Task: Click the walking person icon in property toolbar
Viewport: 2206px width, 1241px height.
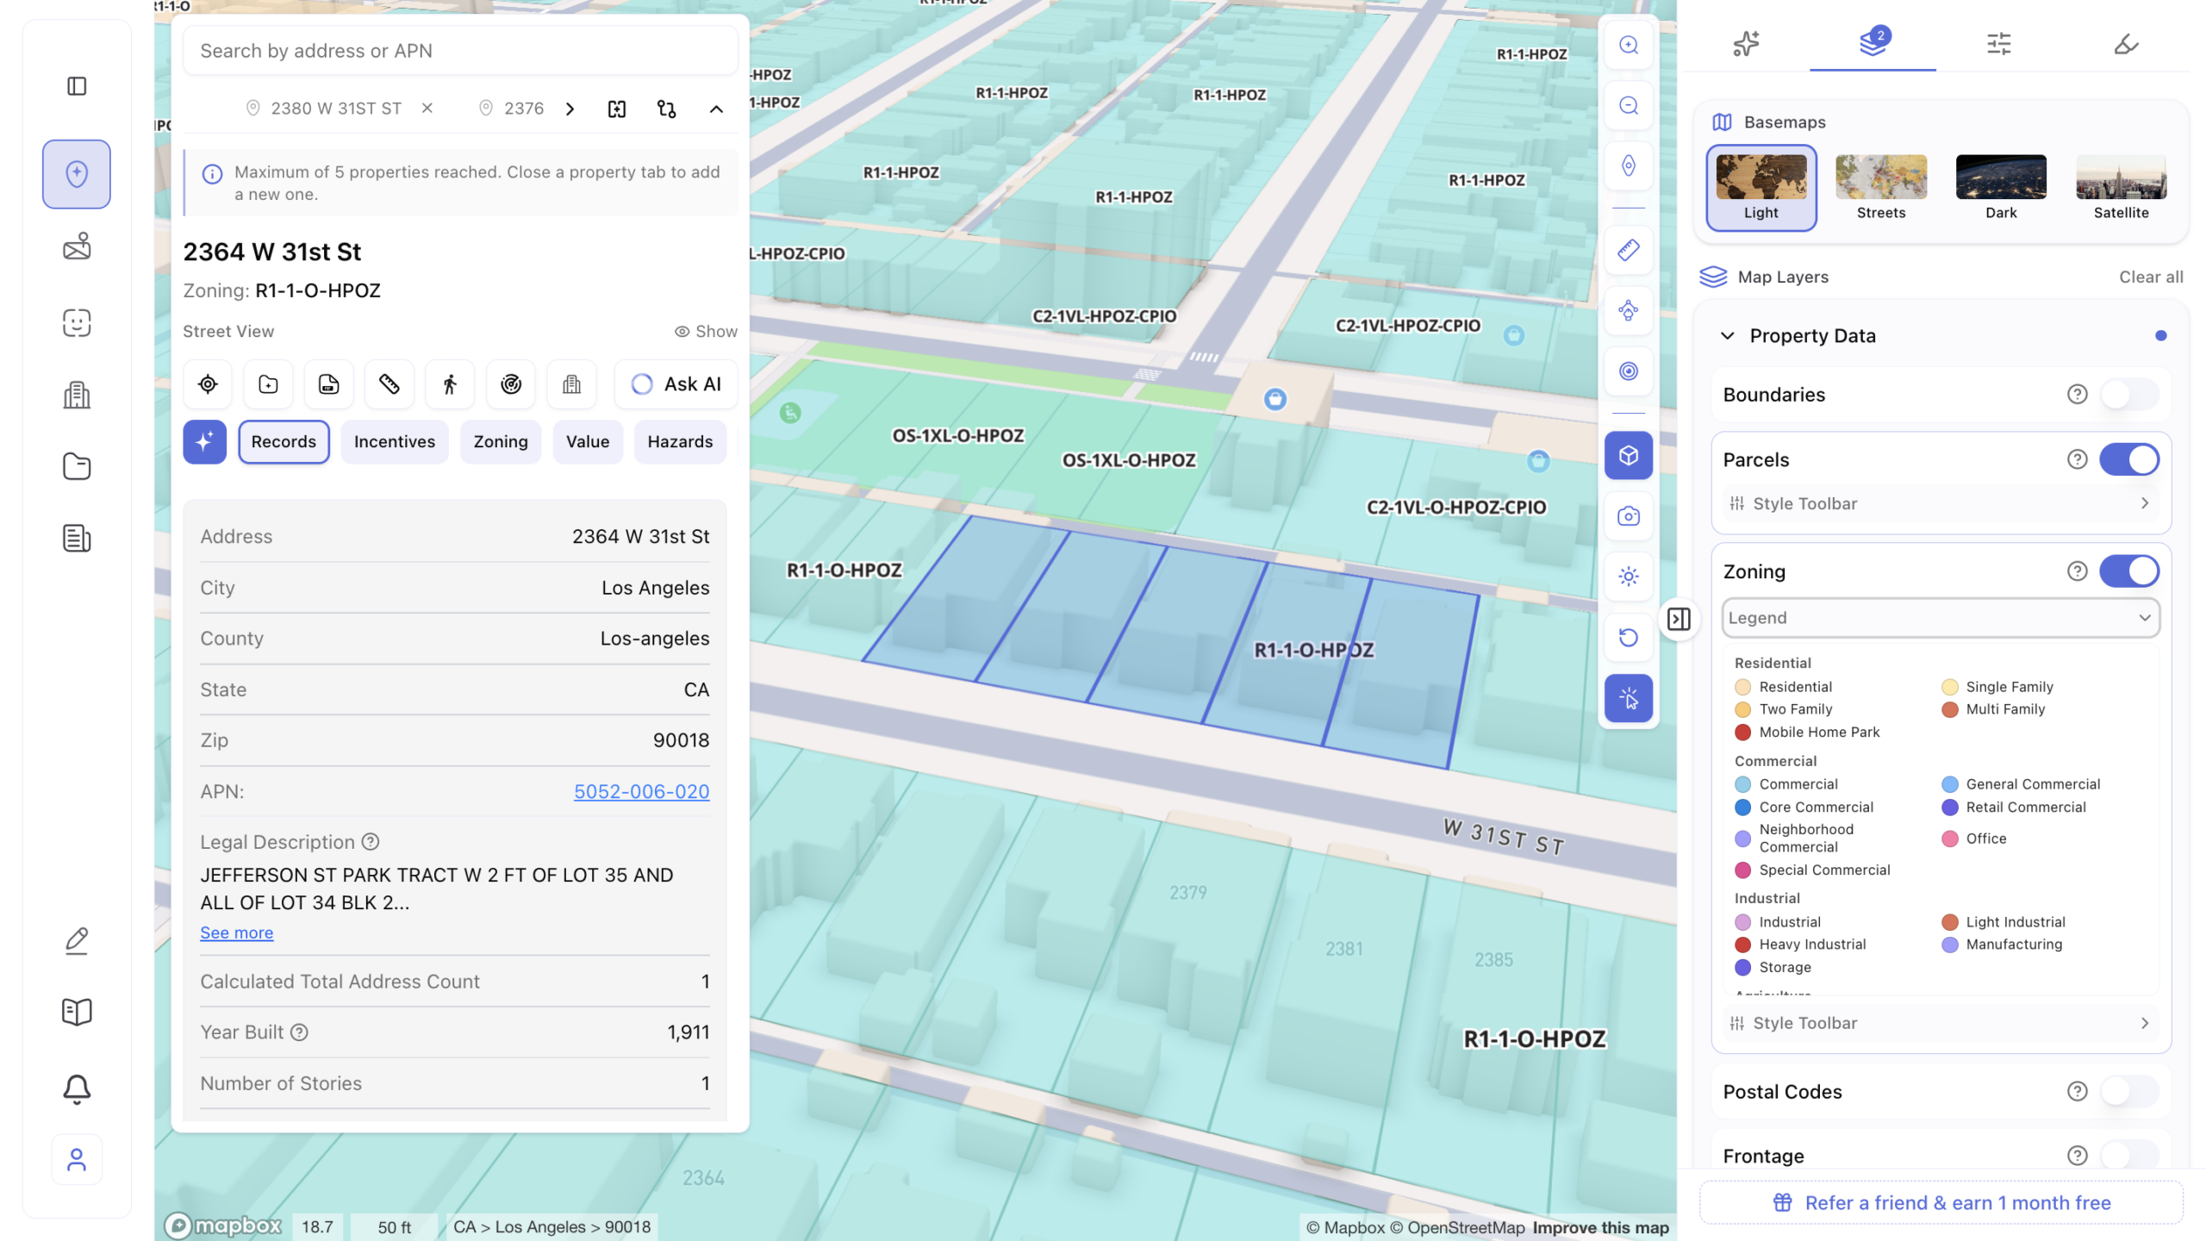Action: [450, 384]
